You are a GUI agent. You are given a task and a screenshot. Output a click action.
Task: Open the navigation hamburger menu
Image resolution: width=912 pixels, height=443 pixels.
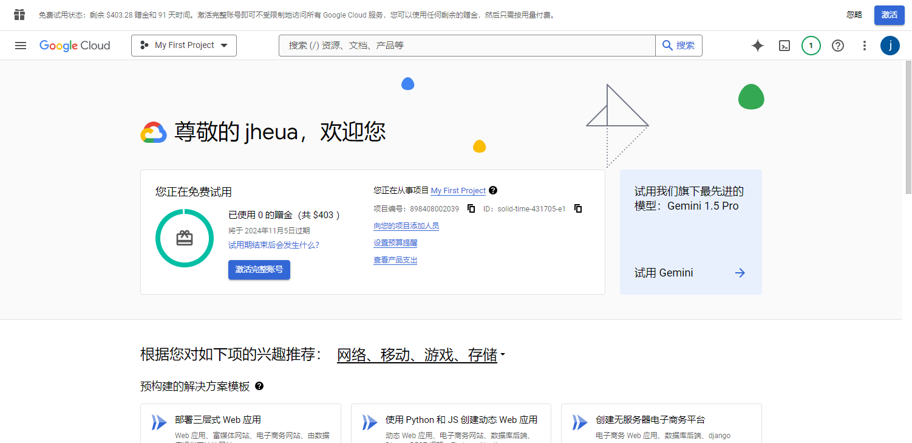tap(20, 45)
